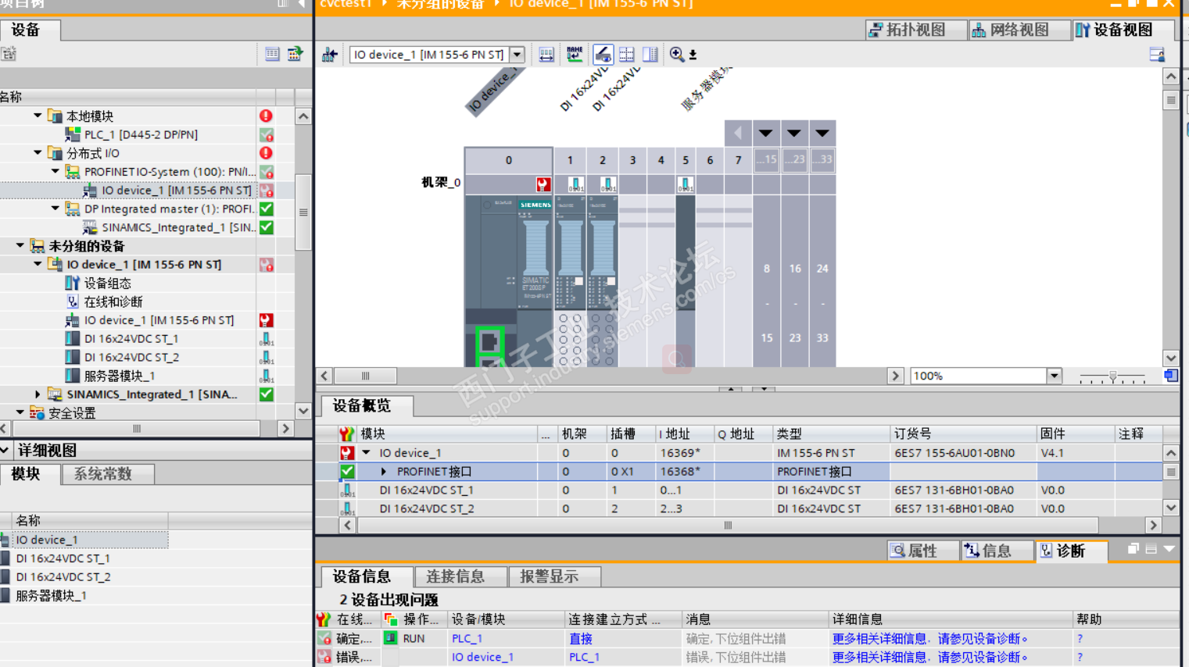Click the device view scroll-up arrow
Image resolution: width=1189 pixels, height=667 pixels.
pyautogui.click(x=1170, y=77)
